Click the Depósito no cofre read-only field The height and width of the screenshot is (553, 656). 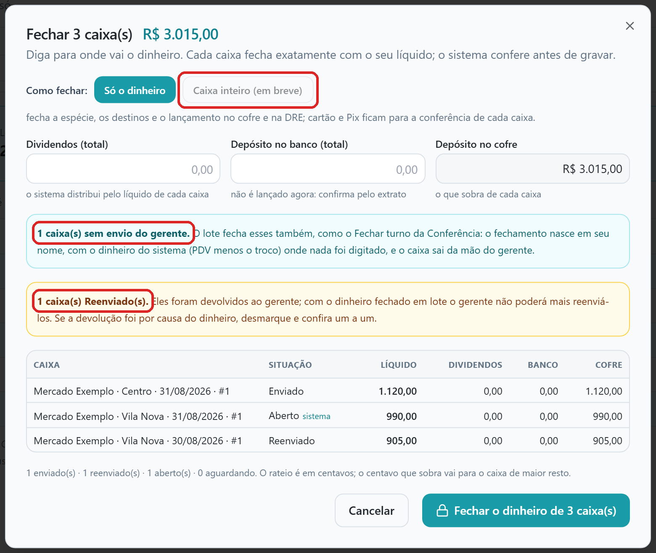[532, 169]
